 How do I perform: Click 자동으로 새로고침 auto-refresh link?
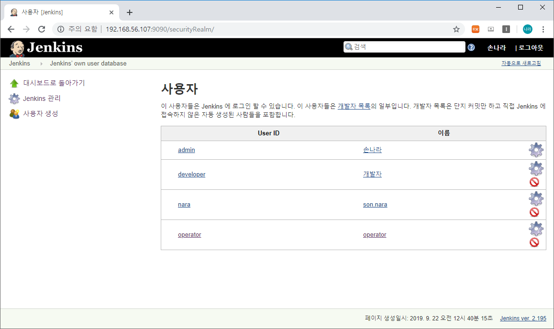521,63
